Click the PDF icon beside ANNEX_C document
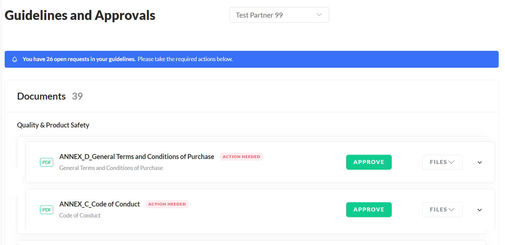 (x=46, y=209)
